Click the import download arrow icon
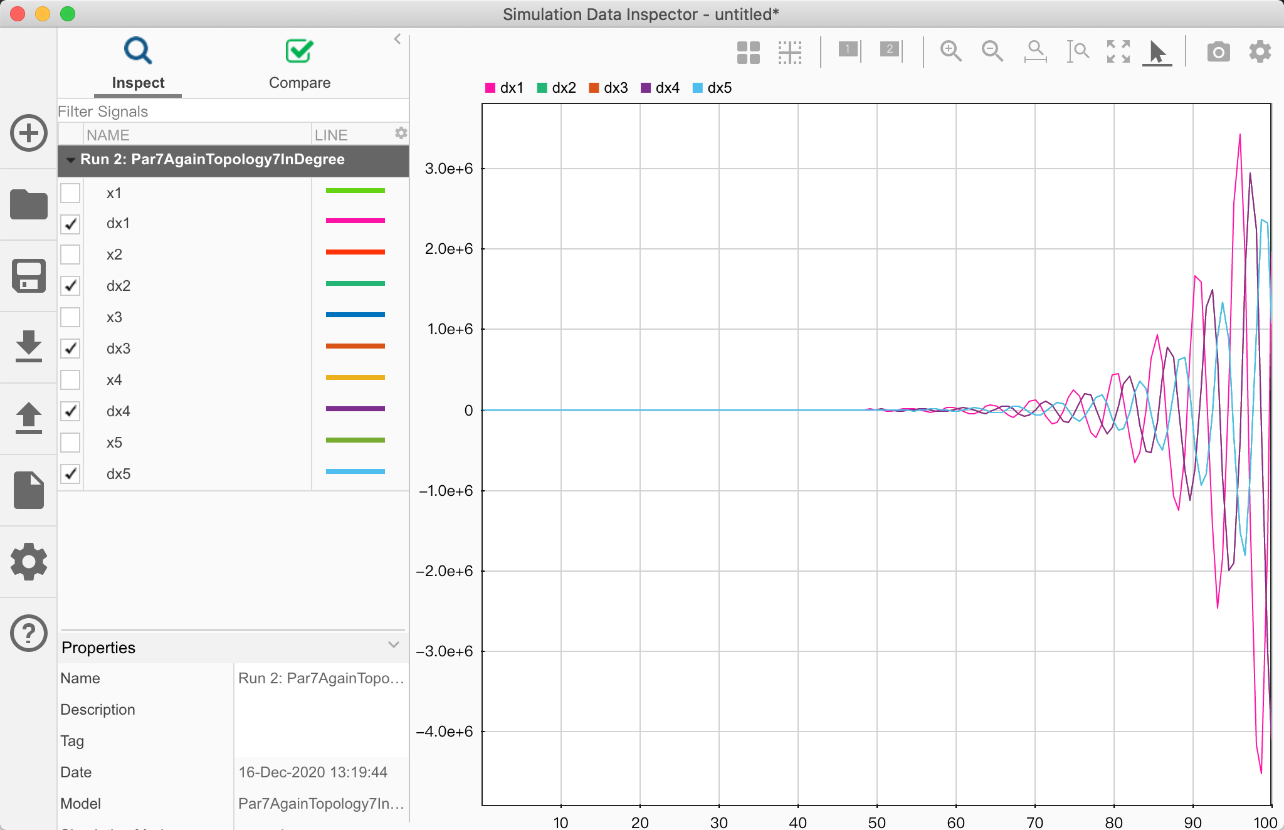 [29, 346]
